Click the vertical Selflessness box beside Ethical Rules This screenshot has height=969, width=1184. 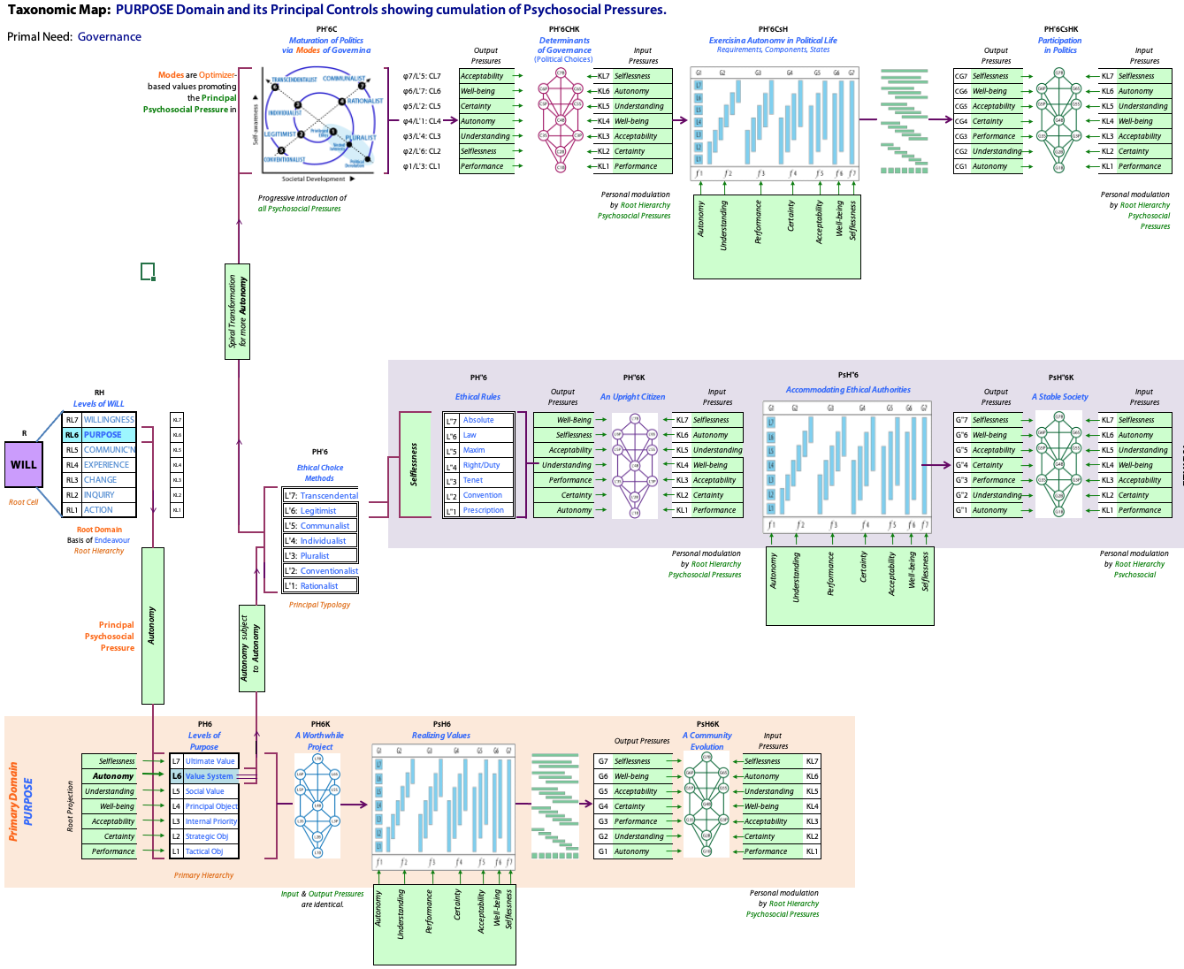(415, 465)
